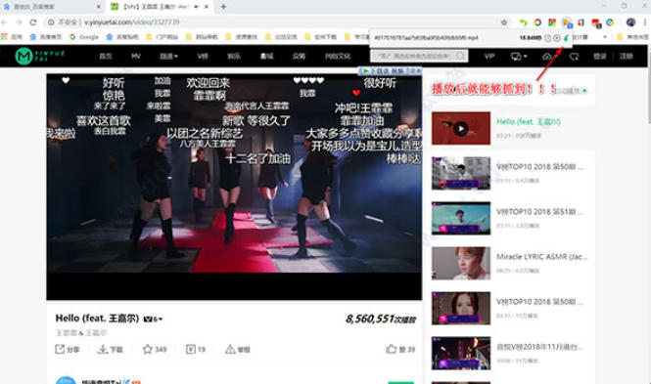Reload the current page
The width and height of the screenshot is (651, 384).
click(33, 22)
